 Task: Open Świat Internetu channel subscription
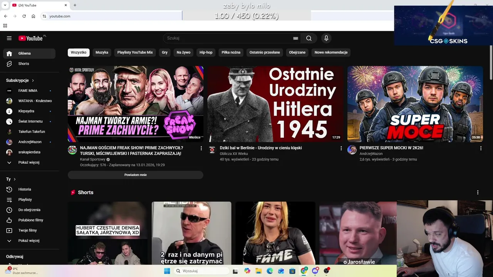tap(29, 122)
